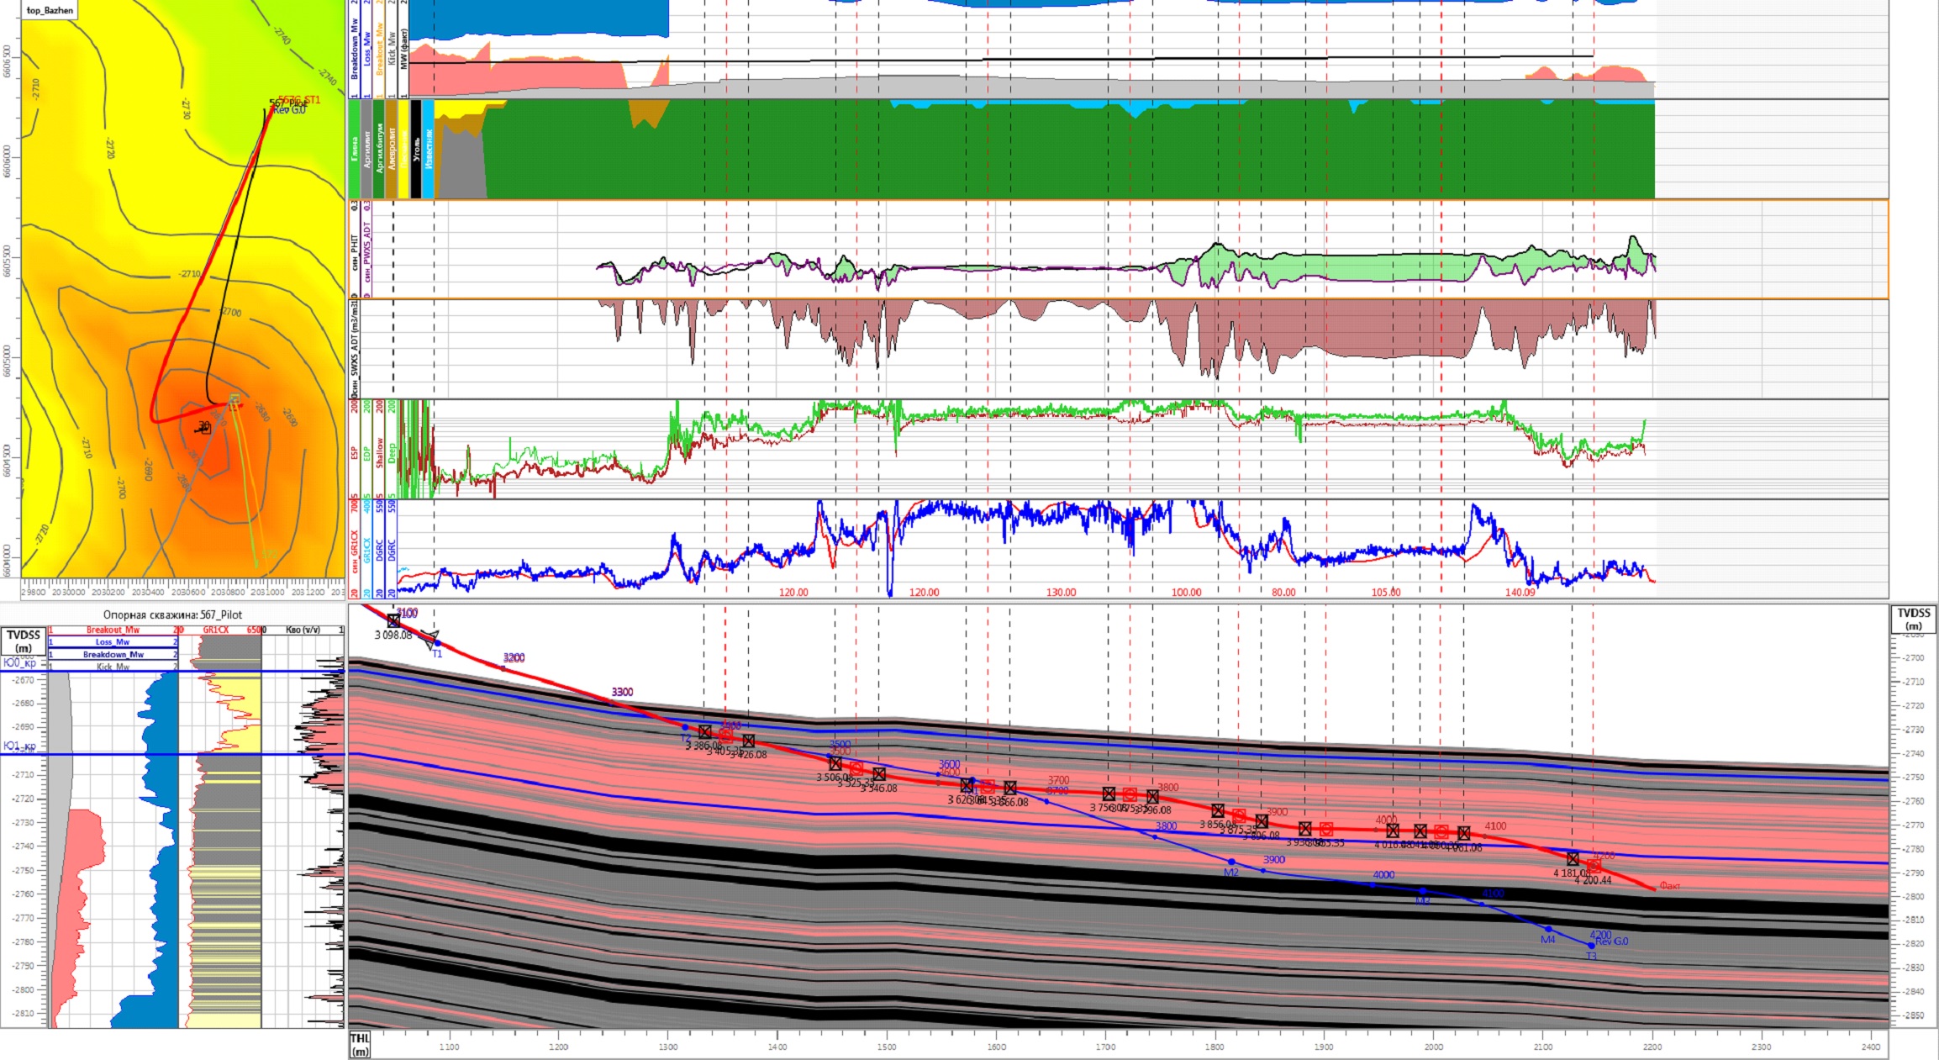
Task: Click the 2000 tick on the THL axis
Action: (x=1434, y=1047)
